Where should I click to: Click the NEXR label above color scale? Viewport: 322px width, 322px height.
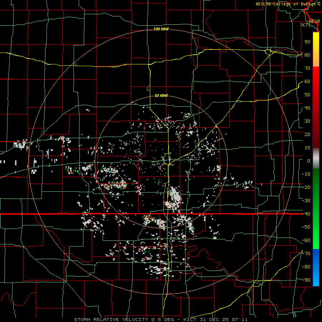[x=314, y=21]
